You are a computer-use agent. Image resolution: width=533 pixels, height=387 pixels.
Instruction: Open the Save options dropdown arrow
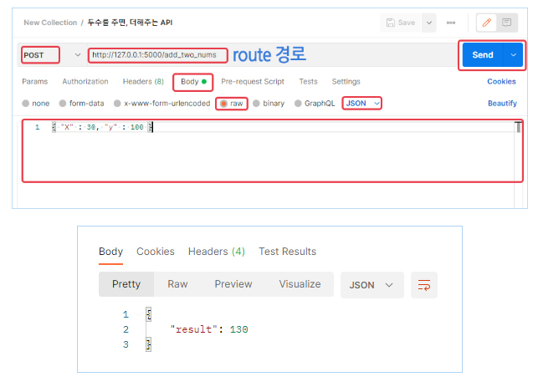[x=429, y=23]
